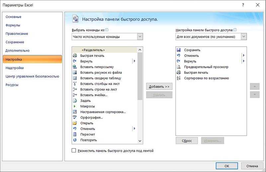
Task: Switch to the Формулы category
Action: (13, 25)
